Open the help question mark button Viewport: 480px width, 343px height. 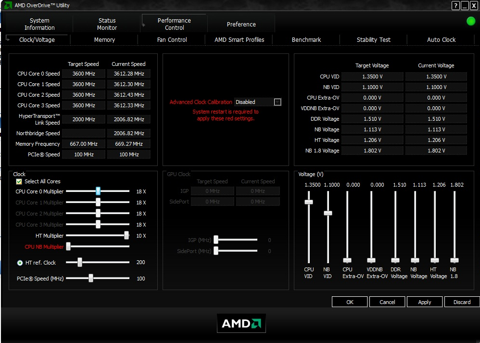click(455, 5)
